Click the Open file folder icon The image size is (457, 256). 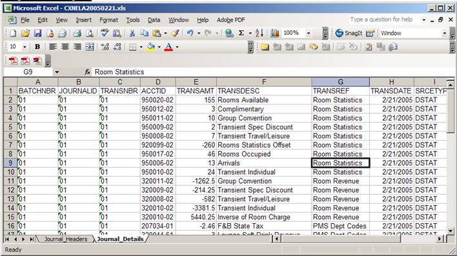coord(25,33)
